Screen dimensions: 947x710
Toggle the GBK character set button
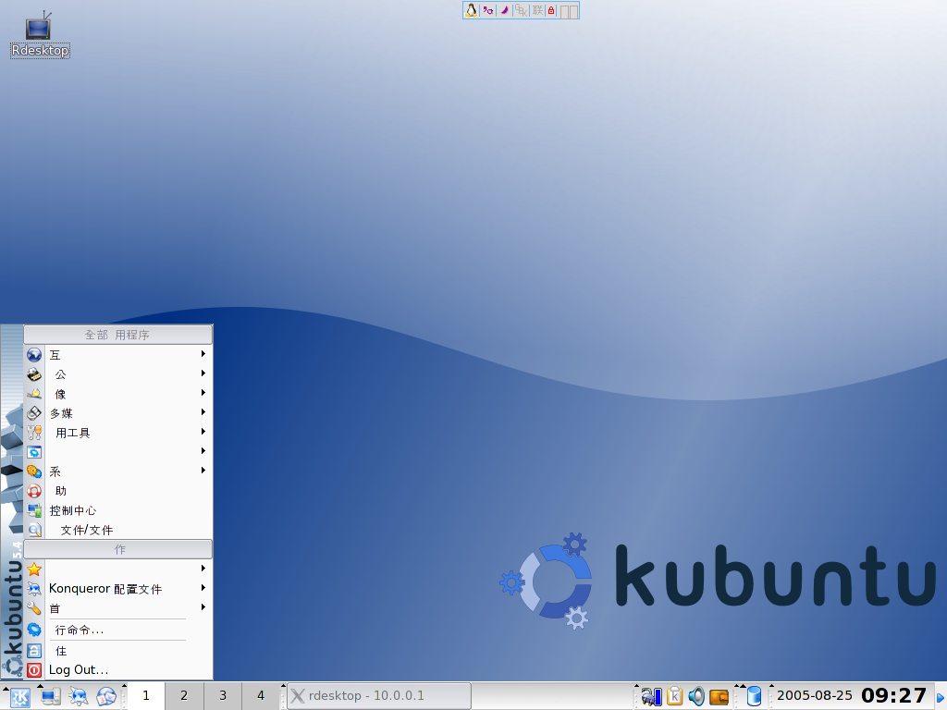tap(521, 10)
